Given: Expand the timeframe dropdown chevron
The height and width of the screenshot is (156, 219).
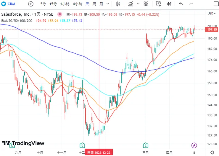Looking at the screenshot, I should 108,4.
